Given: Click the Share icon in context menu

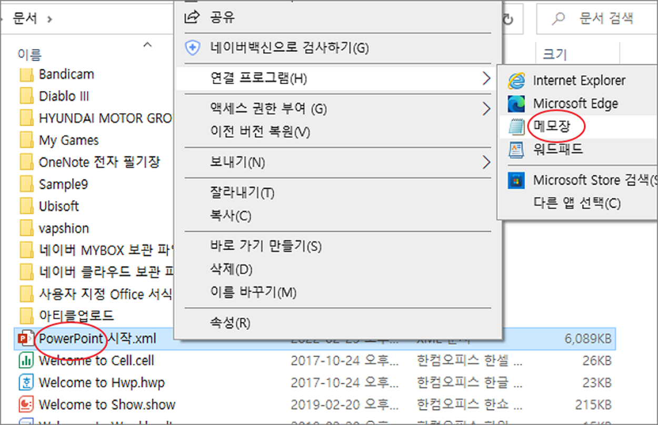Looking at the screenshot, I should (x=193, y=17).
